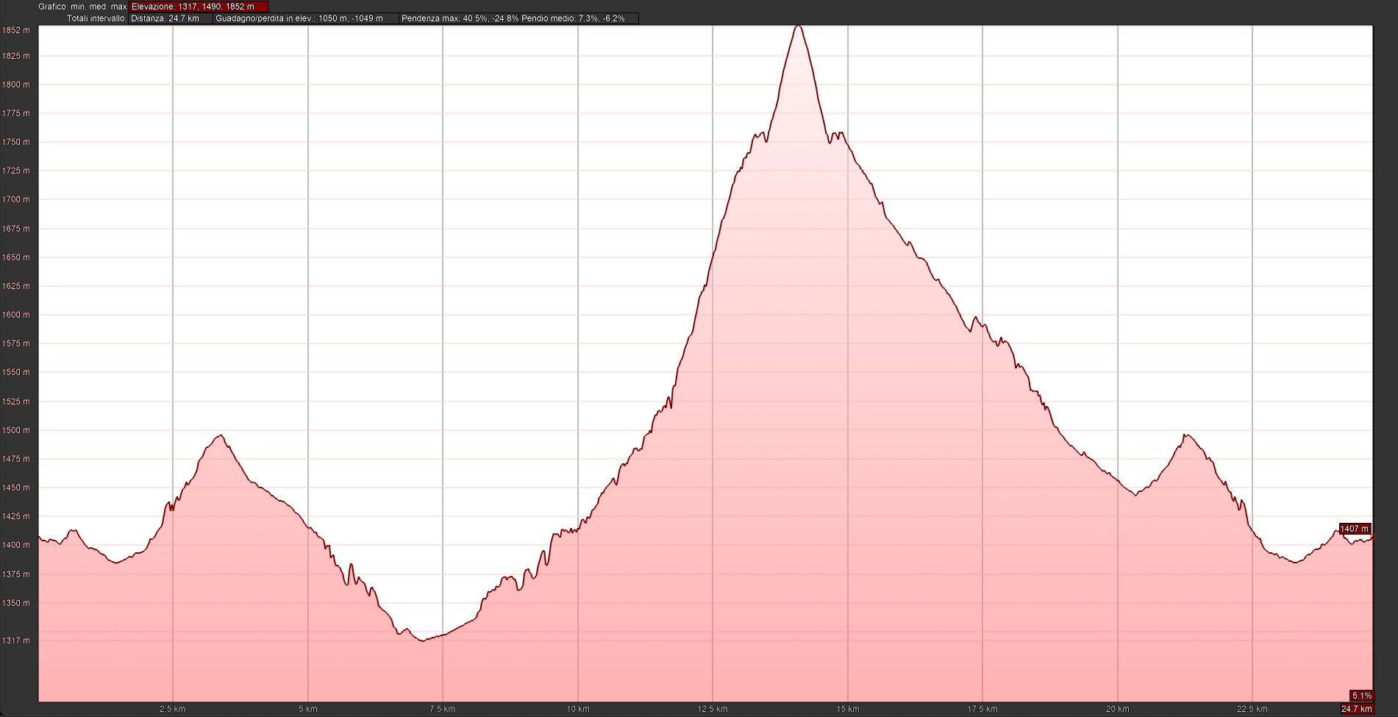Click the 7.5 km vertical gridline label
Screen dimensions: 1398x717
[442, 709]
